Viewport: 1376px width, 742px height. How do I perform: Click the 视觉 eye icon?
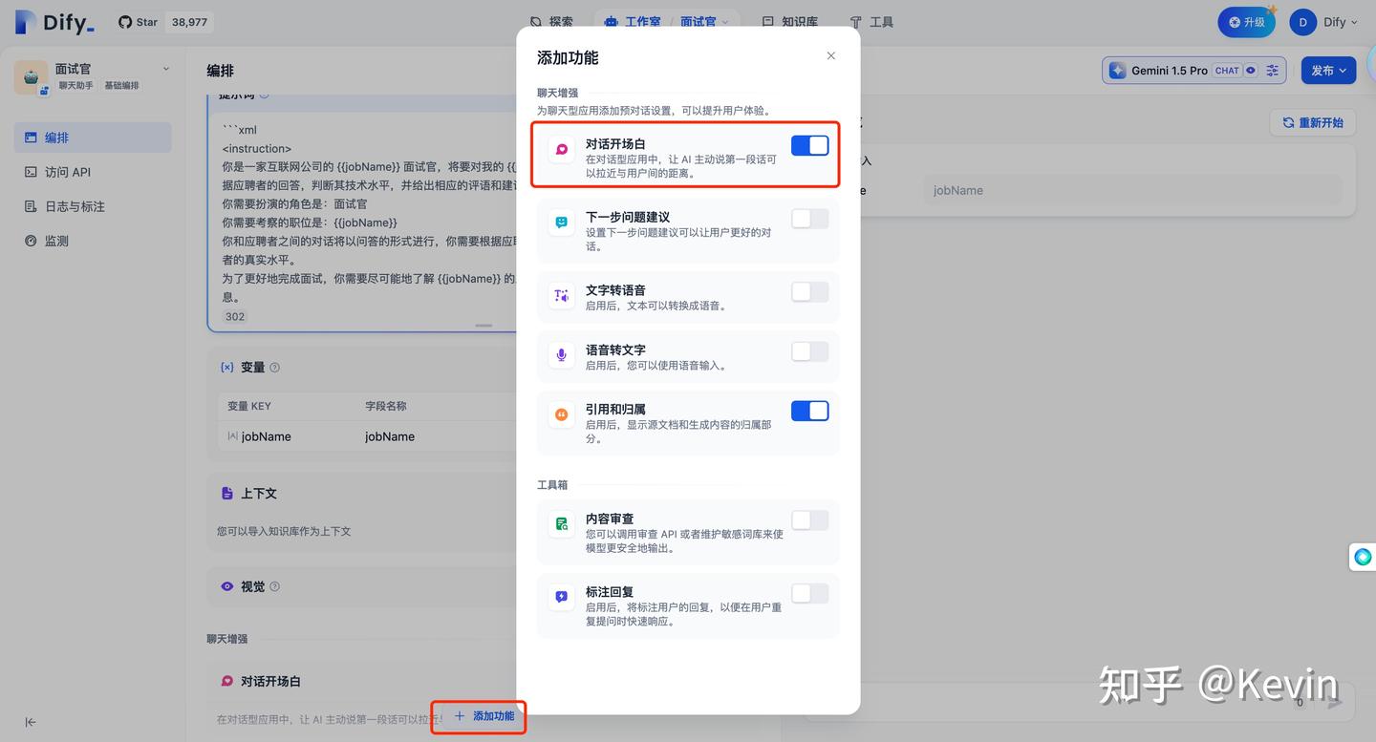(227, 586)
